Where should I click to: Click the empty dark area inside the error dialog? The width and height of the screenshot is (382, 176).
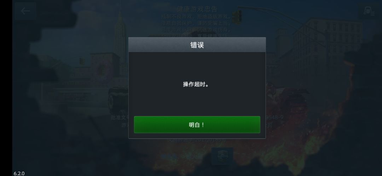point(197,102)
